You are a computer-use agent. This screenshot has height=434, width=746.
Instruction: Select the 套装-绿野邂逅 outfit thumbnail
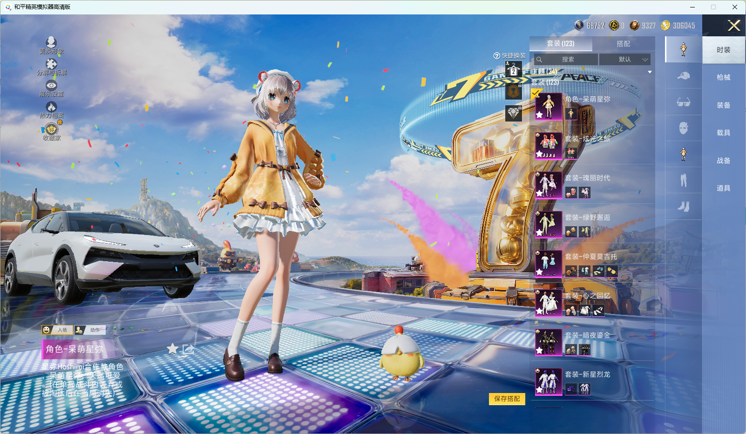[x=549, y=224]
